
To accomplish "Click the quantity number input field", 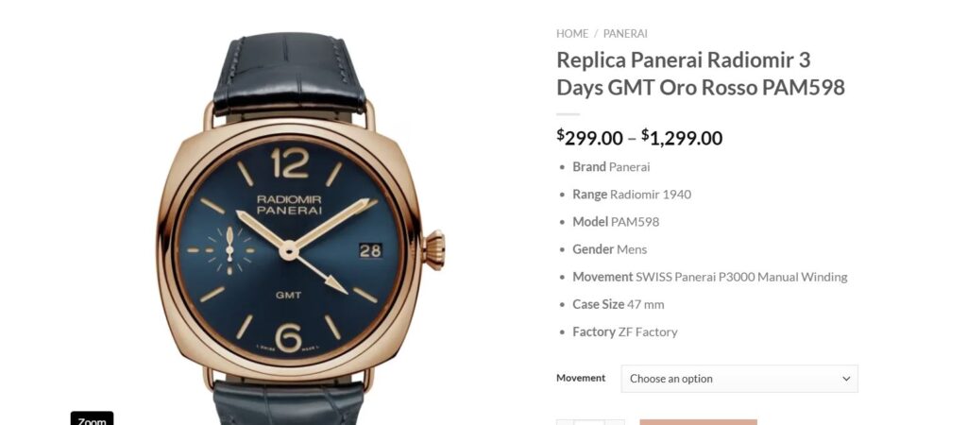I will pos(589,422).
